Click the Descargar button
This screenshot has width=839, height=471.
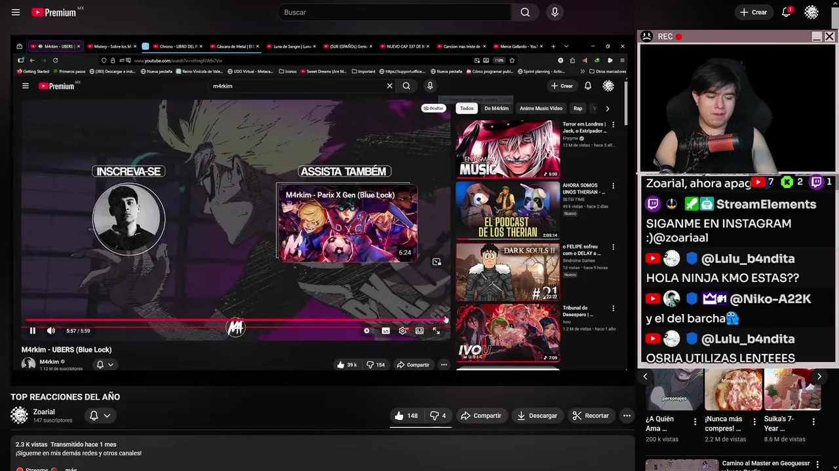[x=537, y=415]
